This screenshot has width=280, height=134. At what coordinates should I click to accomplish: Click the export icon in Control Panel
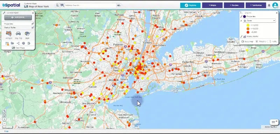click(29, 43)
